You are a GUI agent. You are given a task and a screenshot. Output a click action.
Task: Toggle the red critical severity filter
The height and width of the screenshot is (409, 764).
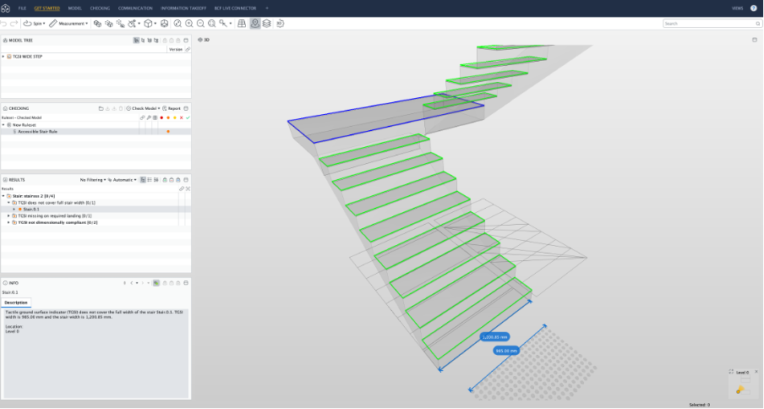pos(161,117)
